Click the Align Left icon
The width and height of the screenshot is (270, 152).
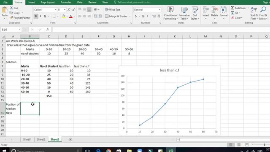point(80,16)
